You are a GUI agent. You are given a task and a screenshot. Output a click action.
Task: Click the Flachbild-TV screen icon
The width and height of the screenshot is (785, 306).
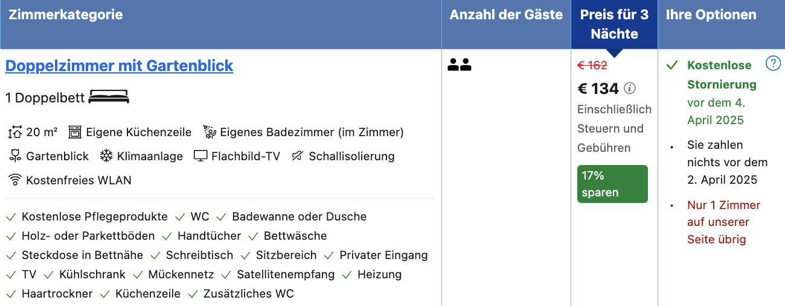tap(200, 156)
